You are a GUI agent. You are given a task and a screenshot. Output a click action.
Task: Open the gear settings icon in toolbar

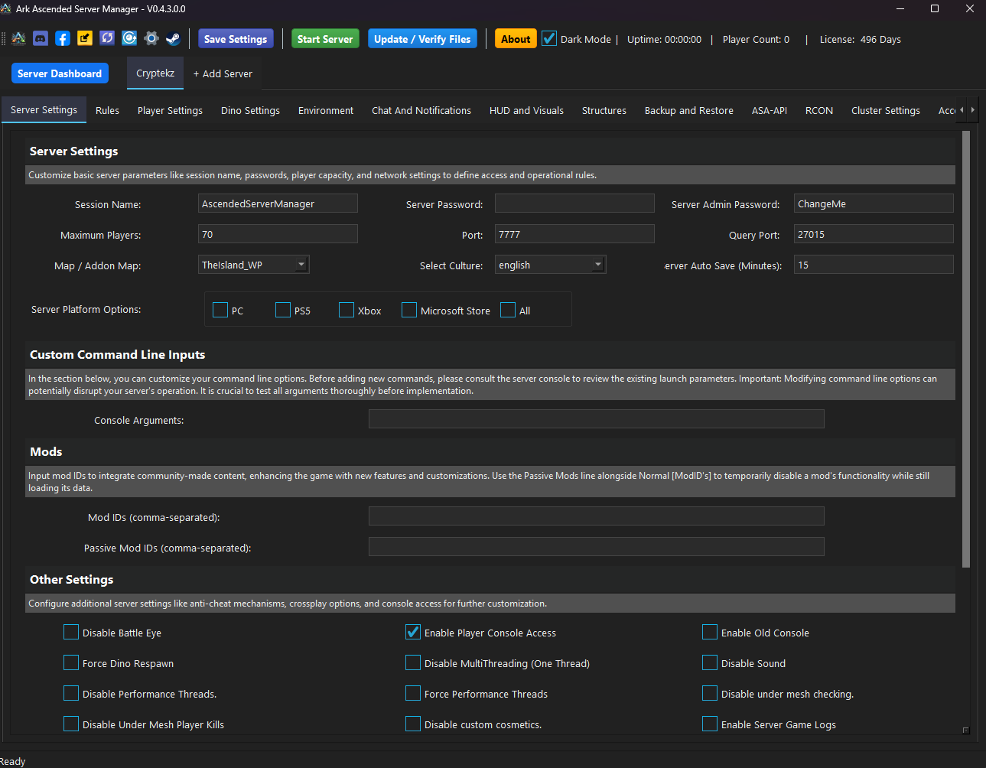click(151, 38)
